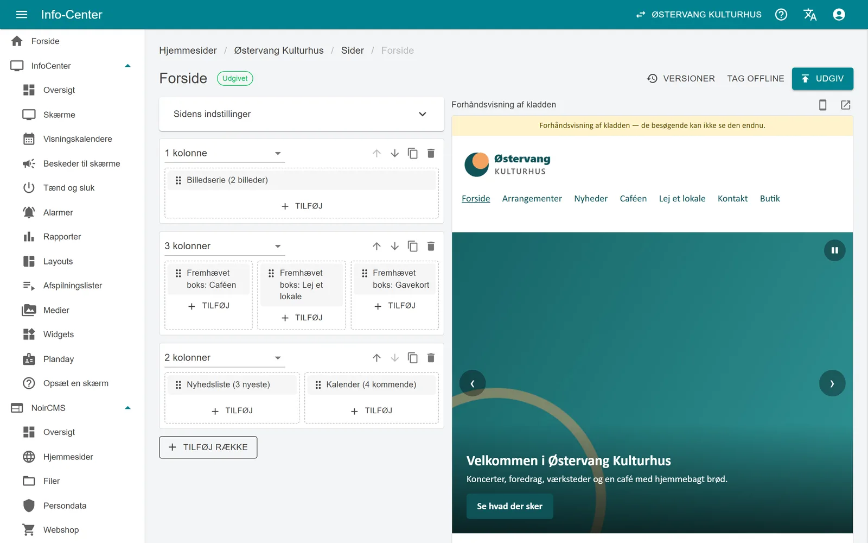This screenshot has width=868, height=543.
Task: Move 1 kolonne row down
Action: tap(395, 153)
